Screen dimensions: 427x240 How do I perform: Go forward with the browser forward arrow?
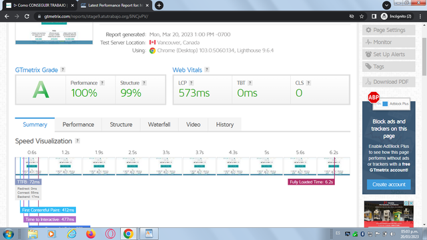[17, 16]
